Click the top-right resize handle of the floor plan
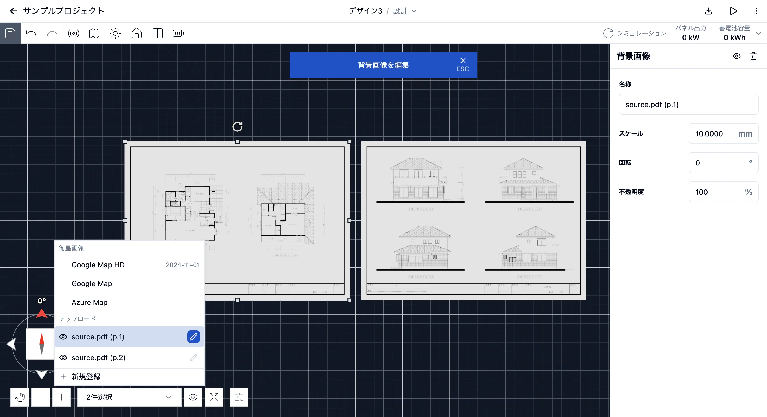The width and height of the screenshot is (767, 417). click(350, 142)
